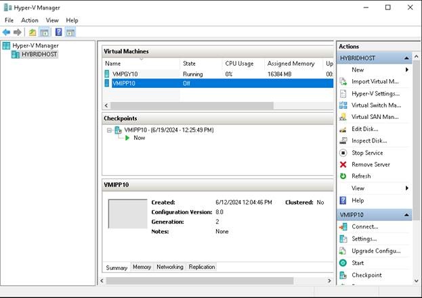Viewport: 422px width, 298px height.
Task: Toggle the Show/Hide Console Tree toolbar icon
Action: point(44,32)
